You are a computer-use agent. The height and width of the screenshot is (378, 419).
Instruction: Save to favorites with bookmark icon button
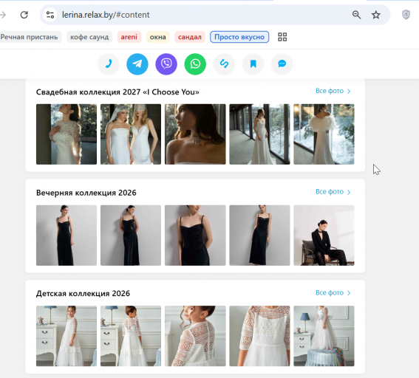253,64
